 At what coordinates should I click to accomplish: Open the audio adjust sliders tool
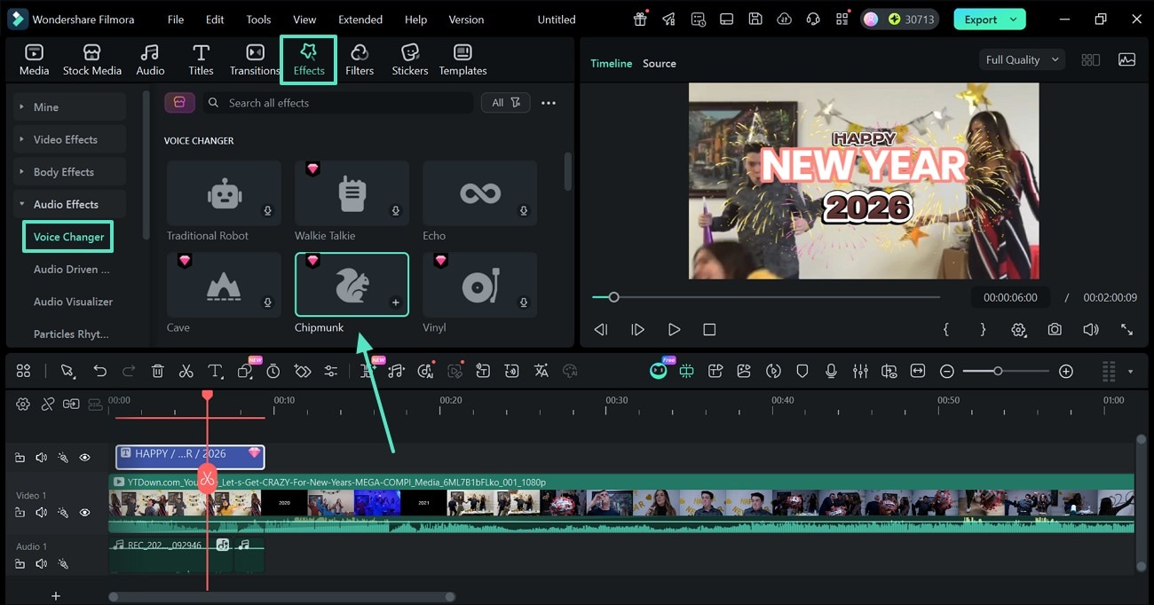330,371
